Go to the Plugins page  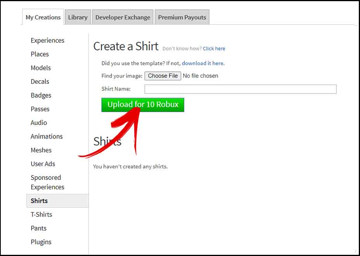point(41,242)
